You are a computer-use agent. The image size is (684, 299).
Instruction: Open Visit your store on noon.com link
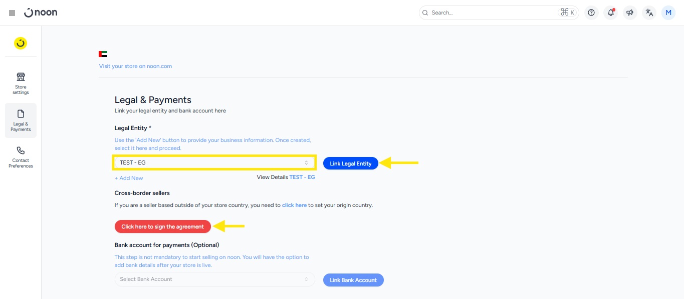135,66
